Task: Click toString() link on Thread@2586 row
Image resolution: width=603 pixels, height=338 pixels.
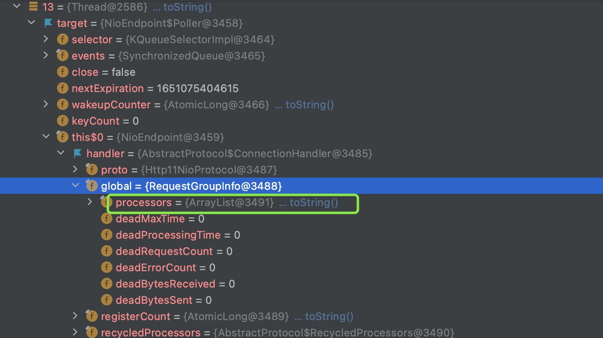Action: (x=187, y=7)
